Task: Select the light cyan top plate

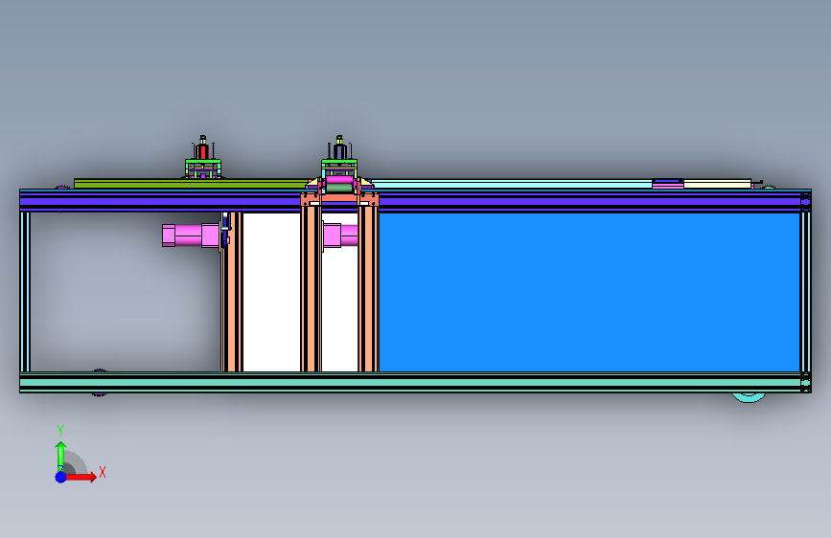Action: coord(512,184)
